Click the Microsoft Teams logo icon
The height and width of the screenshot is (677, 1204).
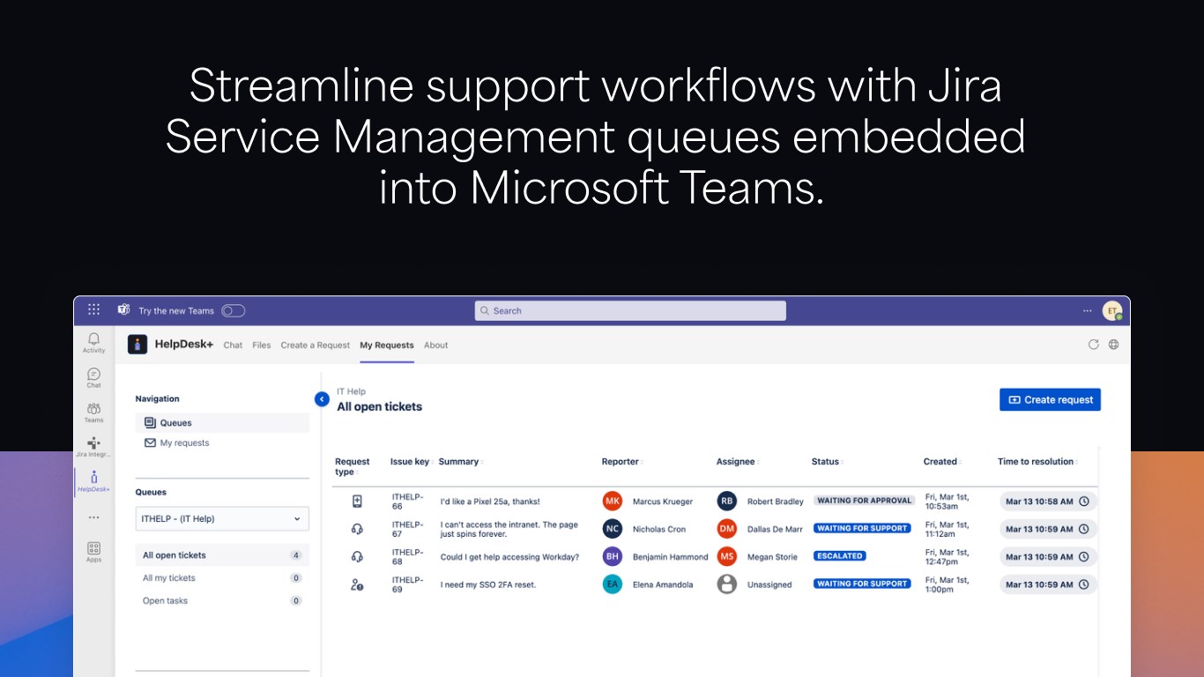click(x=124, y=310)
